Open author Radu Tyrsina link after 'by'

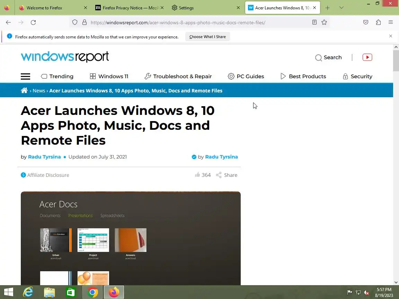44,157
